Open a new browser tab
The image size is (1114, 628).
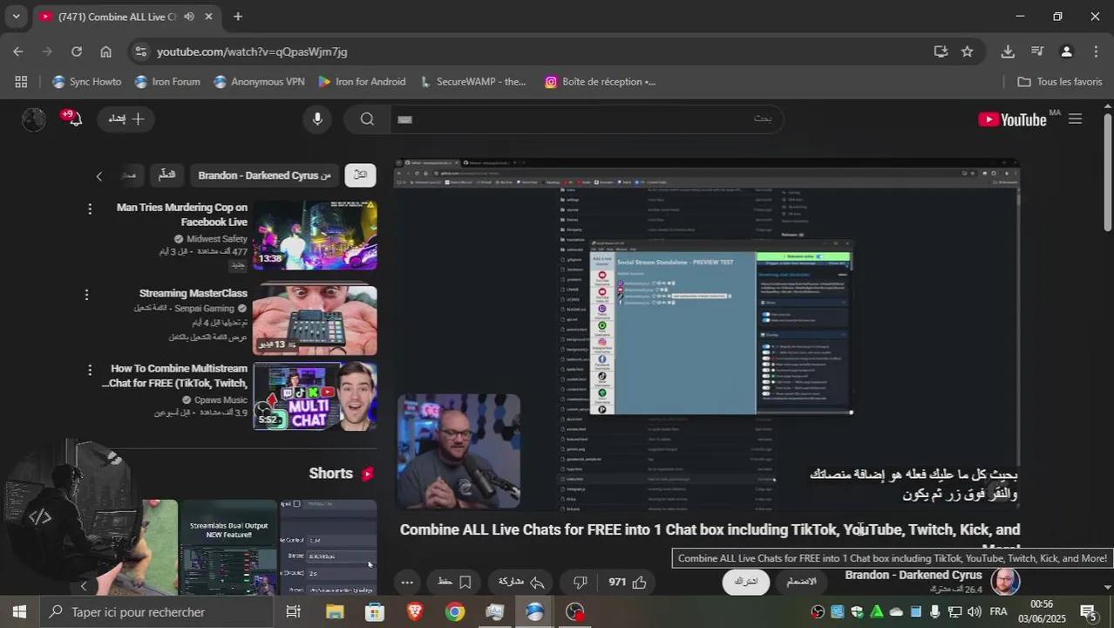pyautogui.click(x=238, y=17)
